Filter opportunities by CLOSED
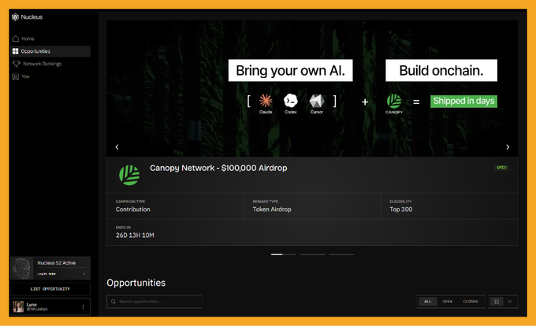This screenshot has width=536, height=326. coord(471,302)
